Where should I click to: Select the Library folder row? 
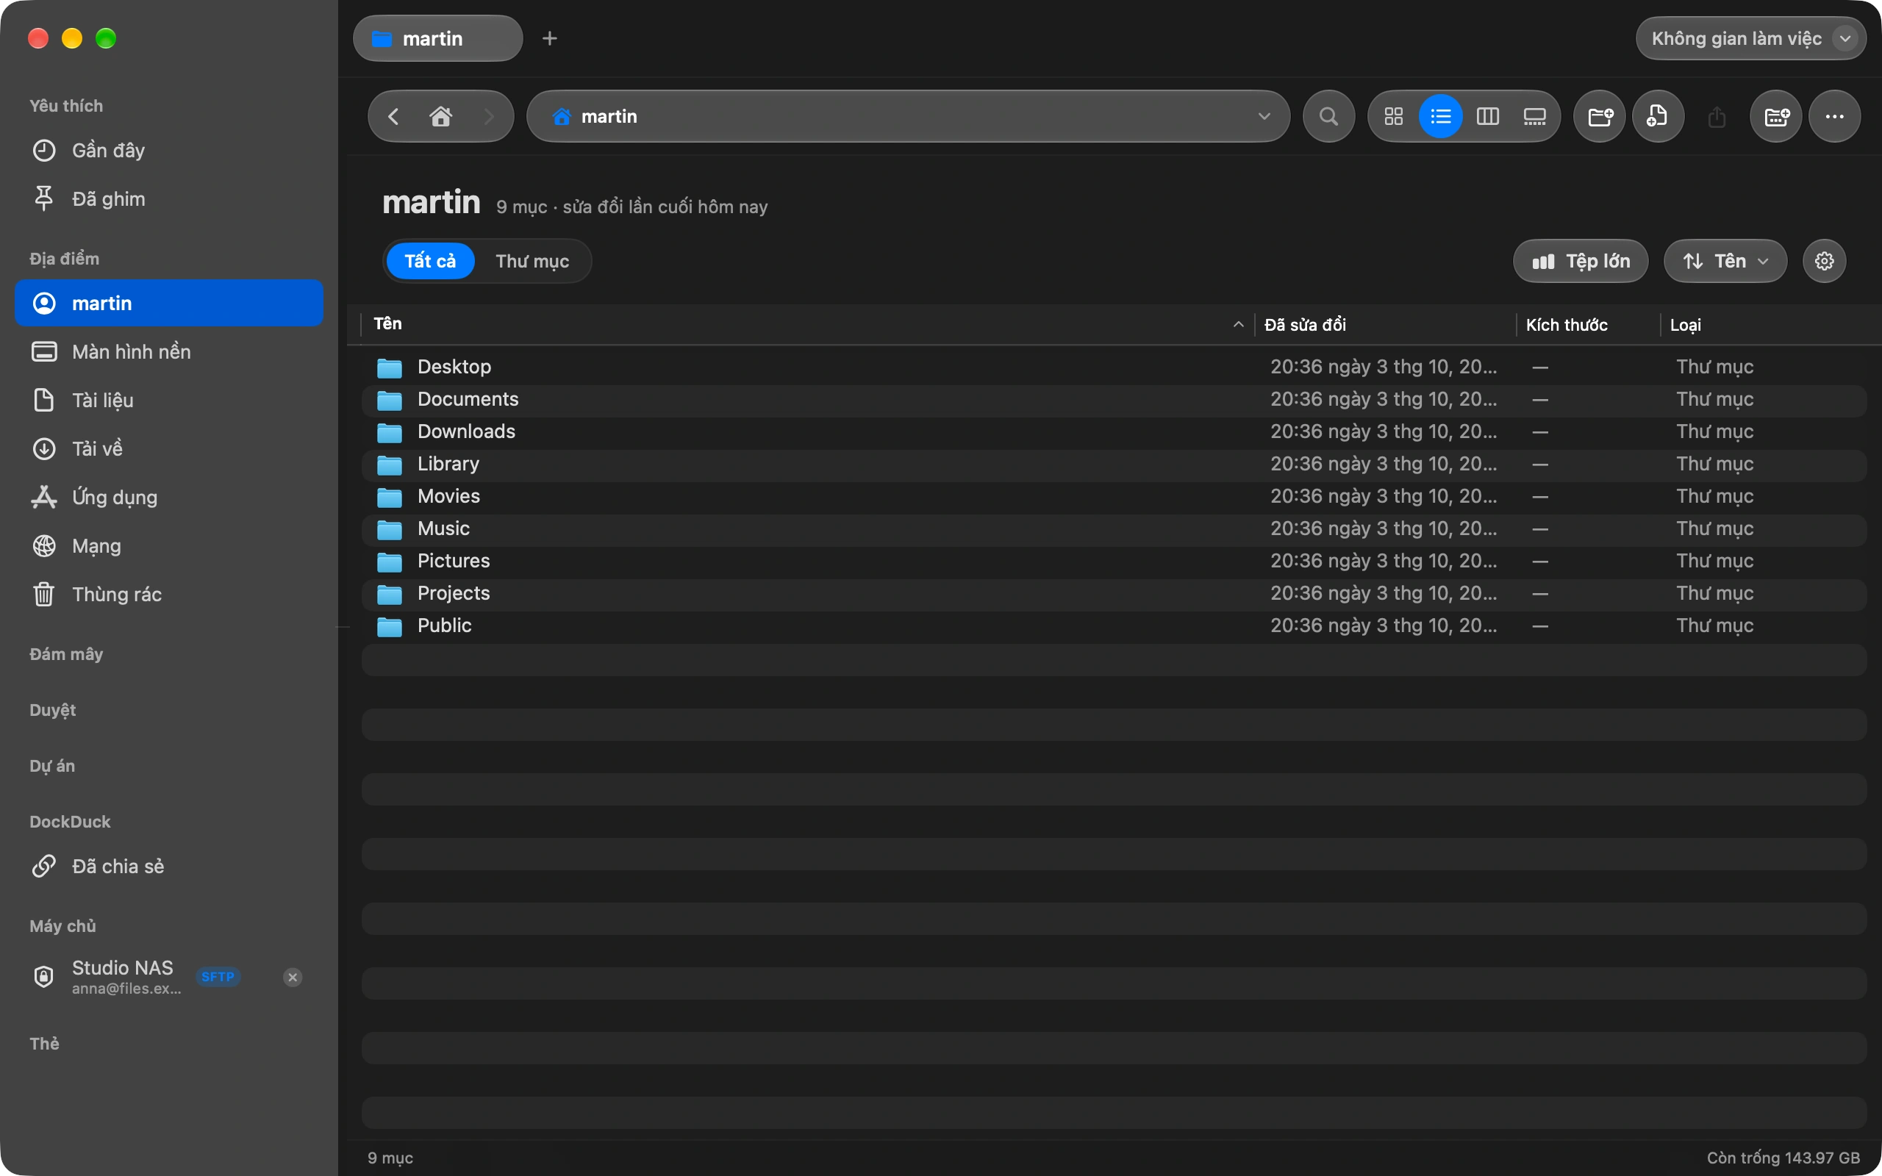(x=1114, y=465)
